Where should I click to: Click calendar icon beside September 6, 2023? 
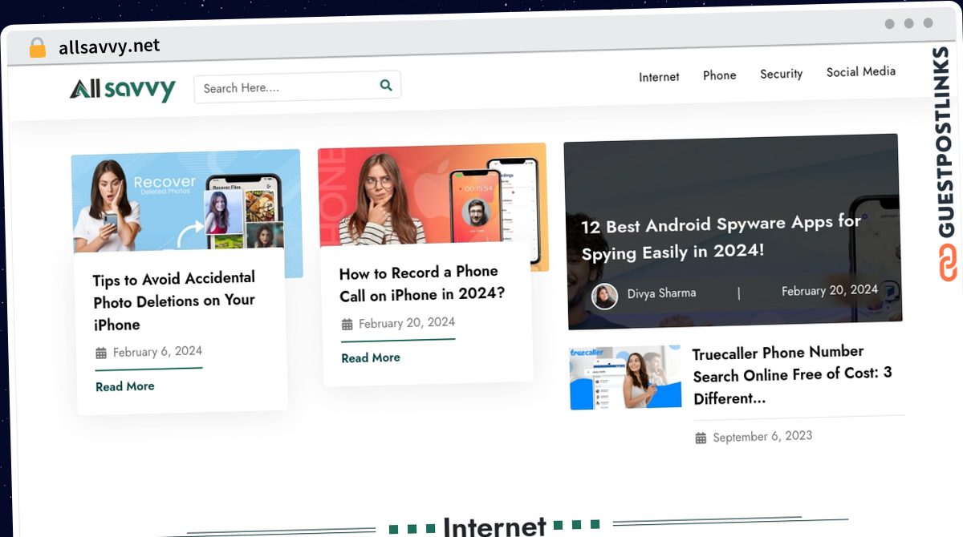701,438
